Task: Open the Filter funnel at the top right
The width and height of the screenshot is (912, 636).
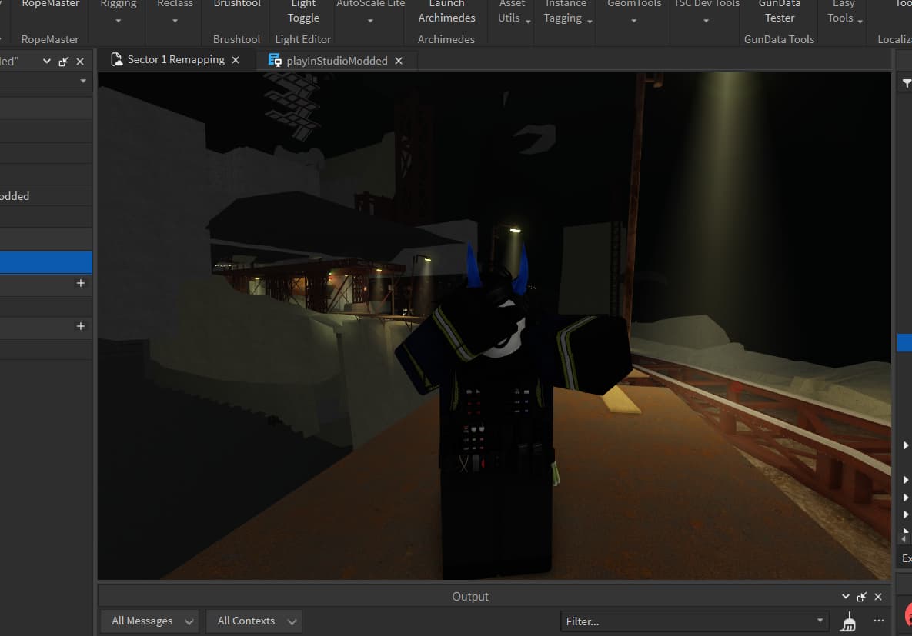Action: (x=907, y=82)
